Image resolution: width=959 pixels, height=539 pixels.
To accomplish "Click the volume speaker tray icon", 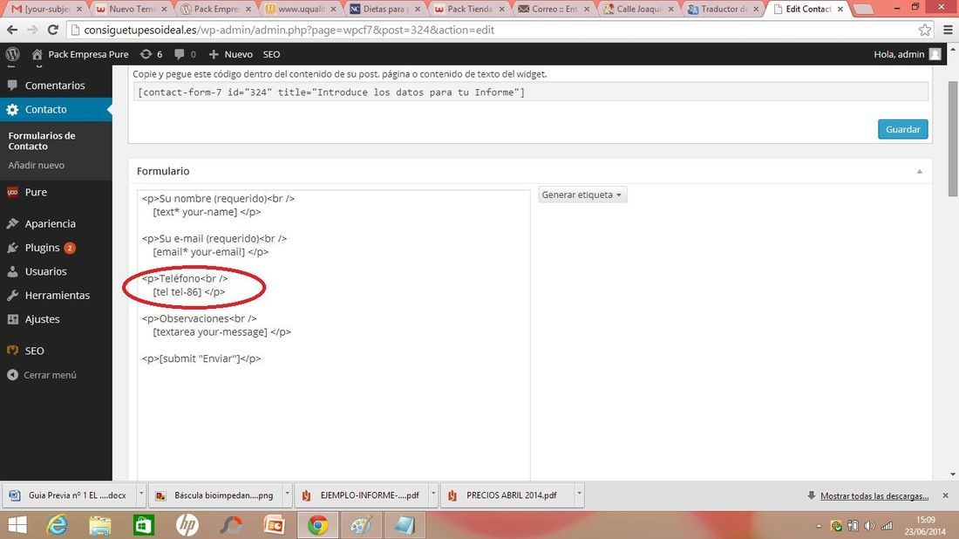I will [x=869, y=526].
